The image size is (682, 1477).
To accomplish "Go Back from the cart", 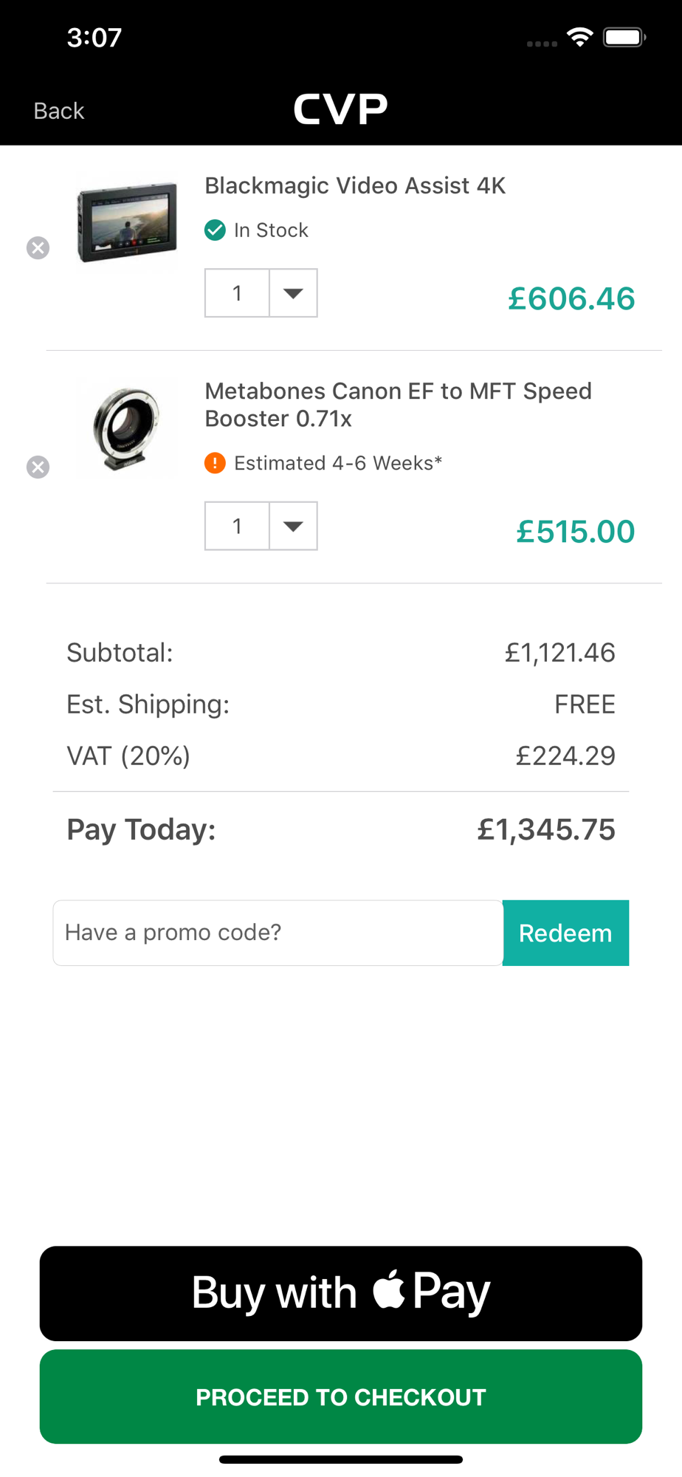I will click(59, 111).
